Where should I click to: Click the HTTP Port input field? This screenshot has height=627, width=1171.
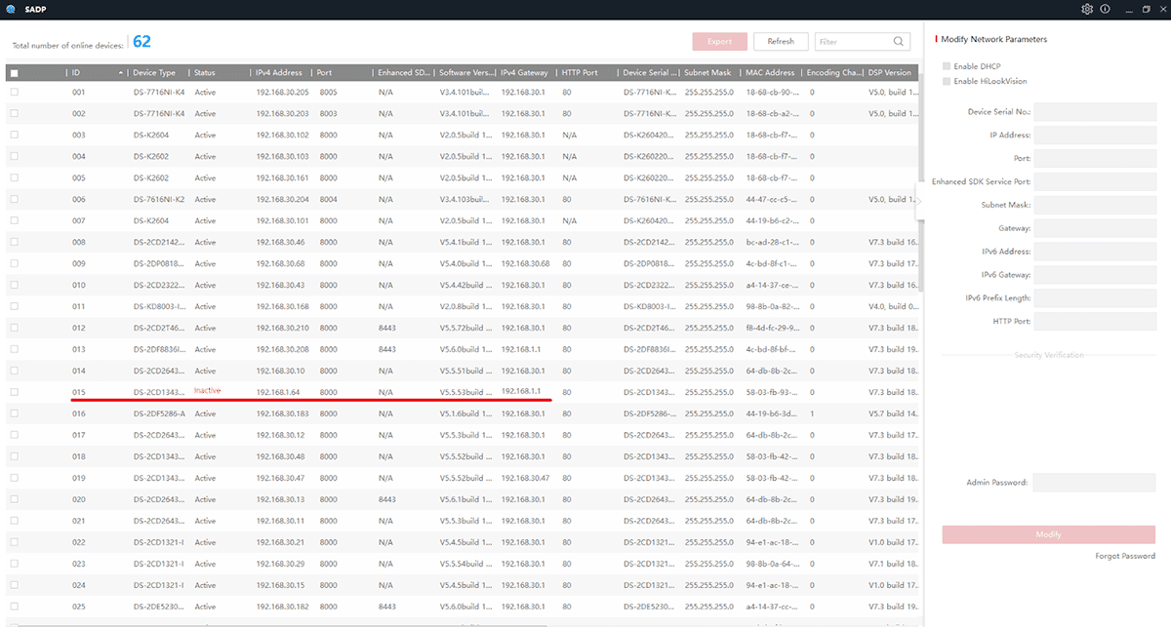click(1094, 322)
